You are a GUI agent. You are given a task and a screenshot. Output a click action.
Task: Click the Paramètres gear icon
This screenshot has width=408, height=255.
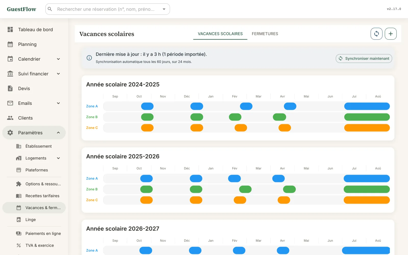pyautogui.click(x=10, y=133)
